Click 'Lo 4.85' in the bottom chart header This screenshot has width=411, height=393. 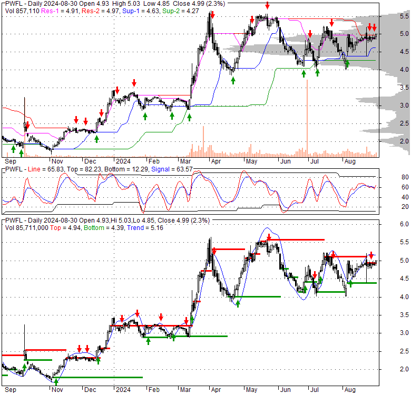(143, 221)
